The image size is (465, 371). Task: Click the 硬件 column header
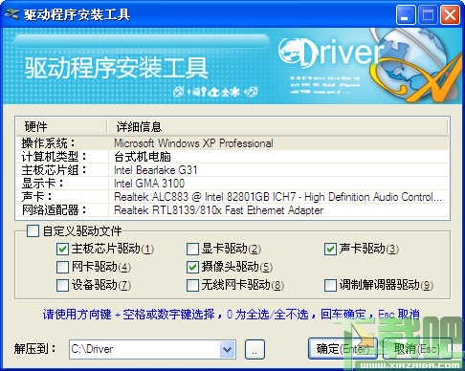[x=61, y=127]
